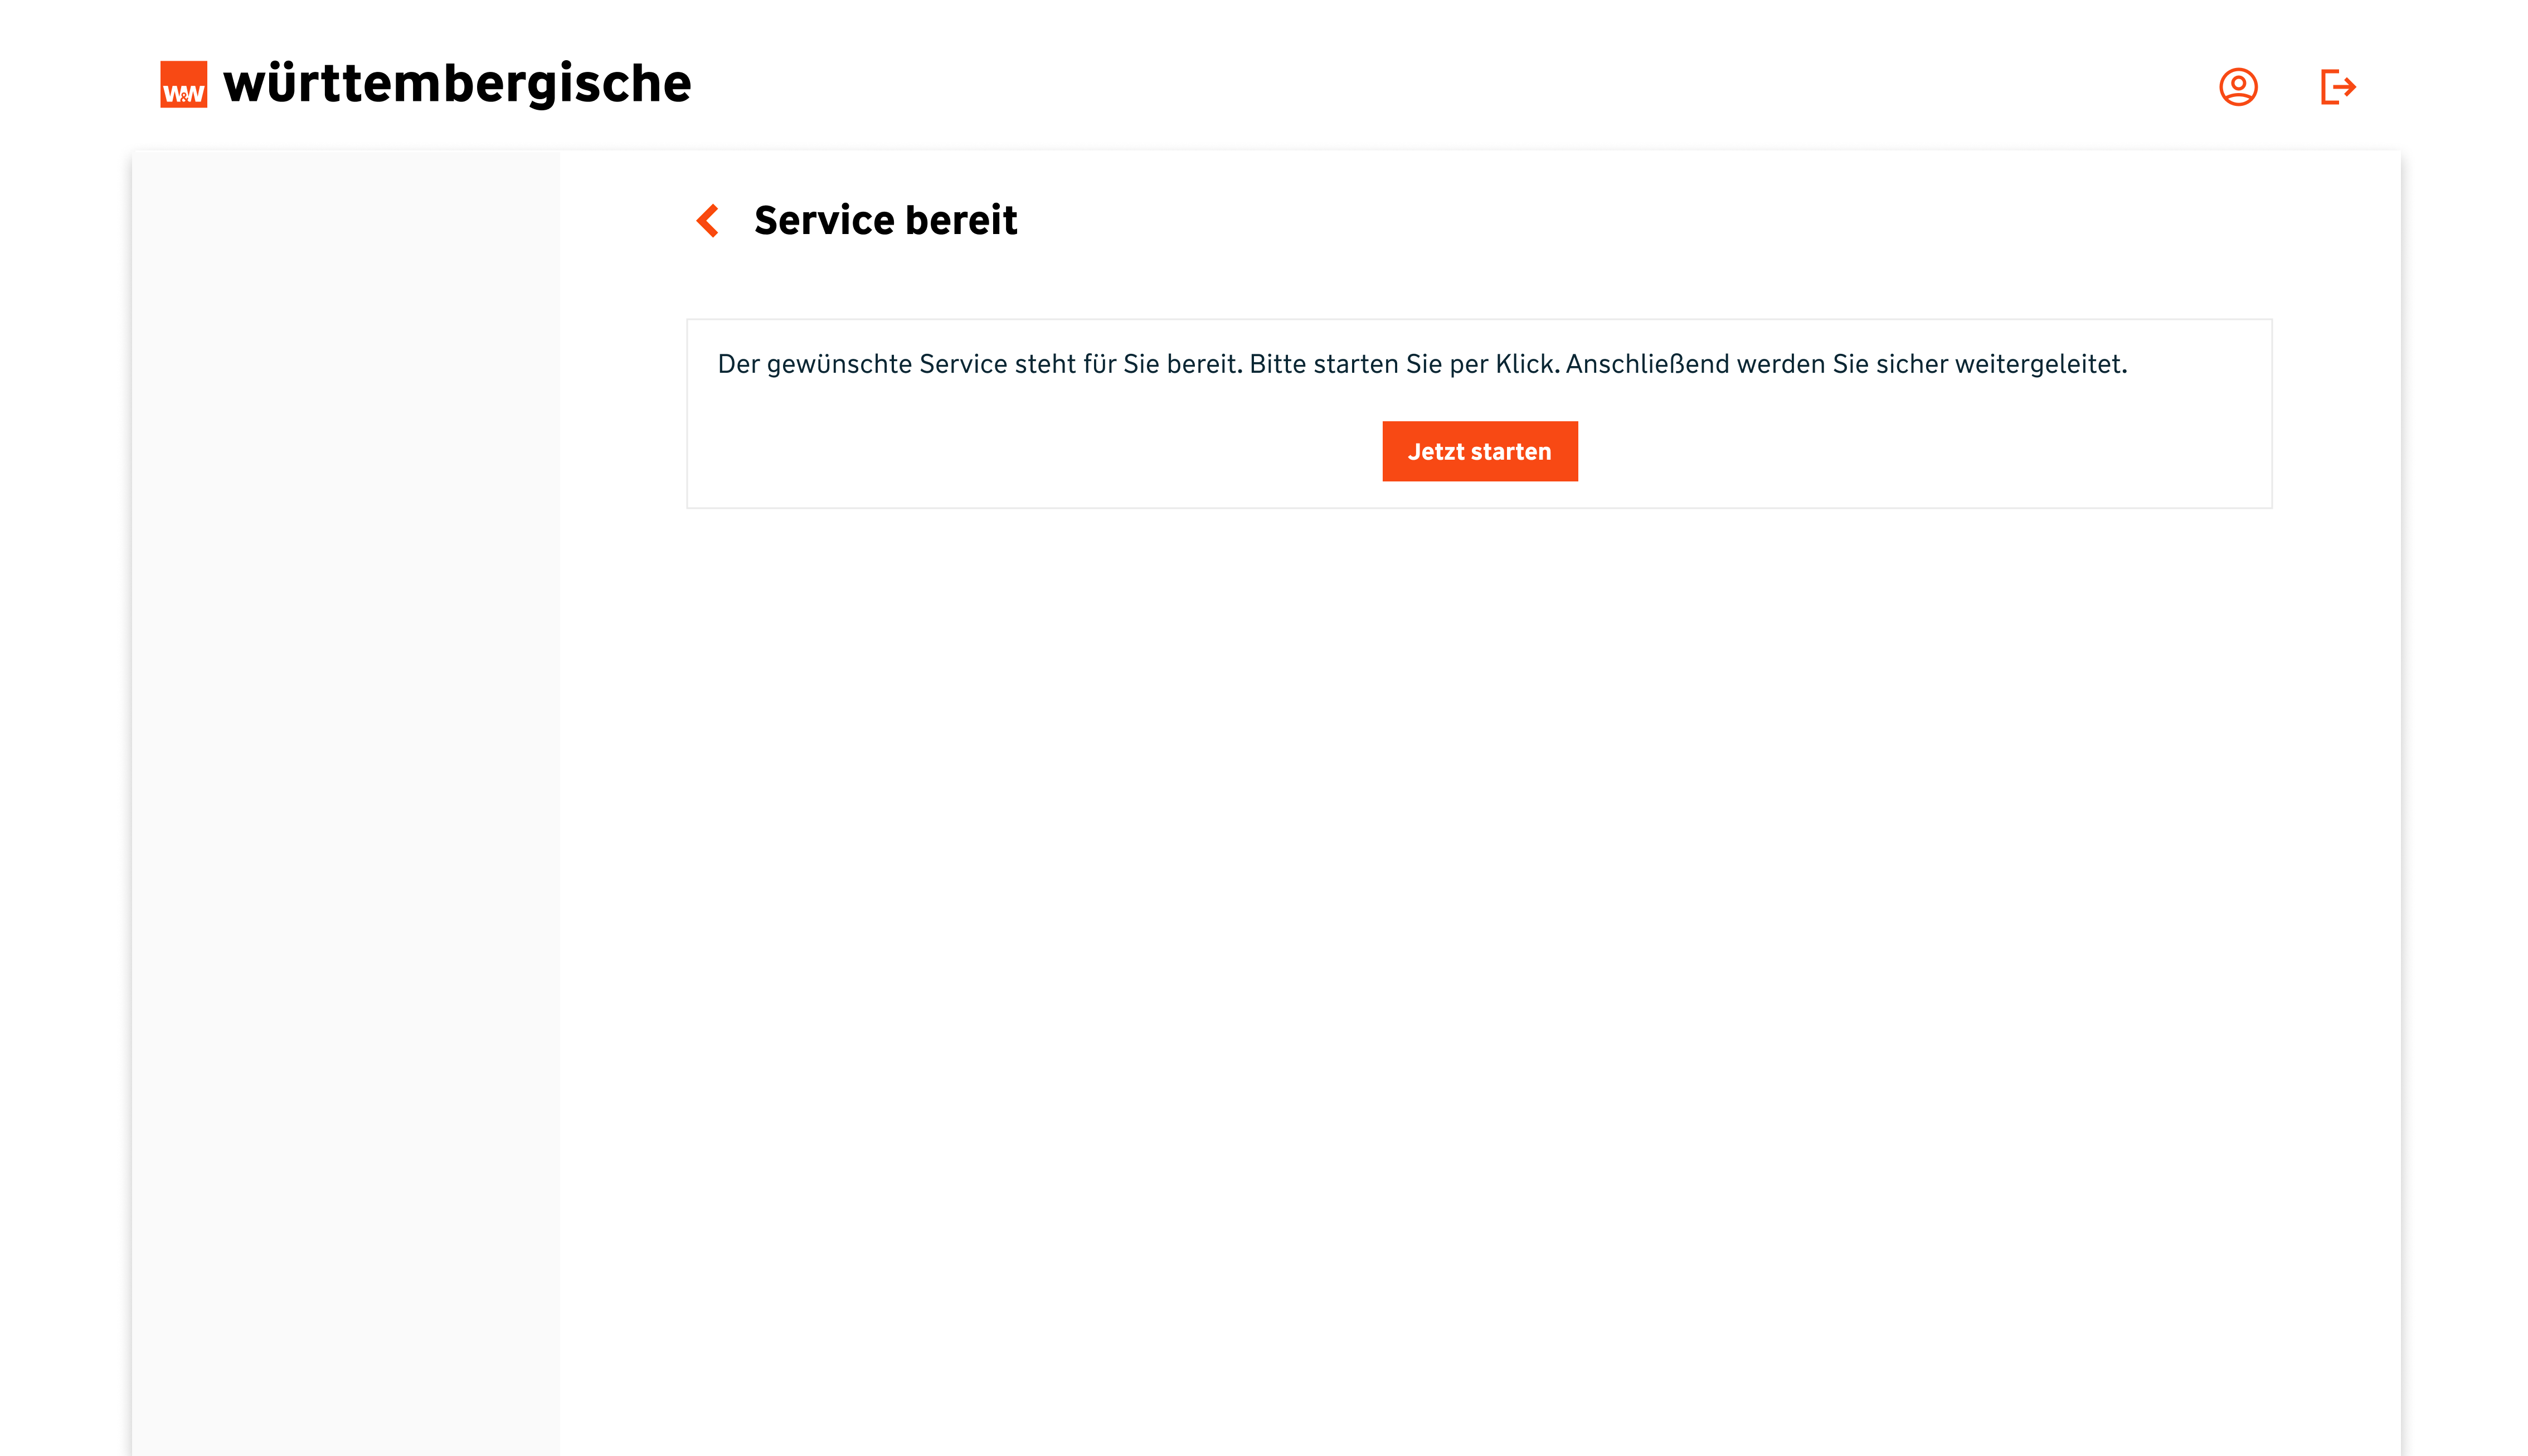Screen dimensions: 2528x1456
Task: Click the sentence 'Bitte starten Sie per Klick'
Action: [x=1404, y=364]
